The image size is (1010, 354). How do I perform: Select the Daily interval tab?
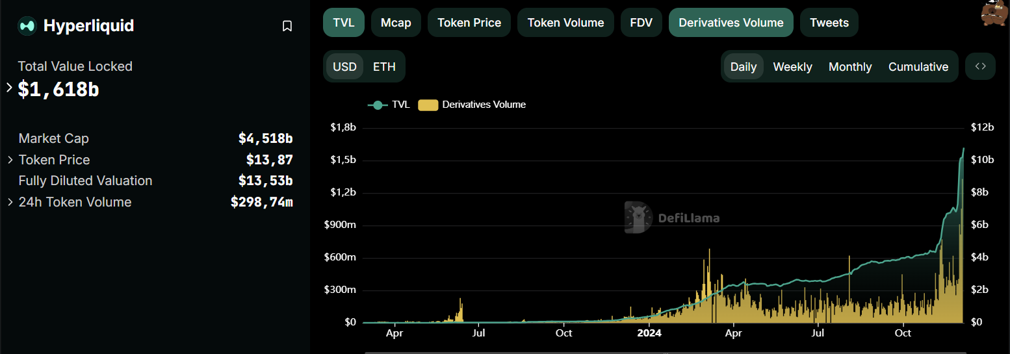coord(744,67)
